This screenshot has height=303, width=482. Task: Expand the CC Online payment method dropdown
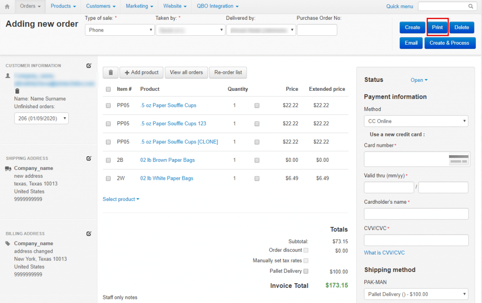(416, 121)
